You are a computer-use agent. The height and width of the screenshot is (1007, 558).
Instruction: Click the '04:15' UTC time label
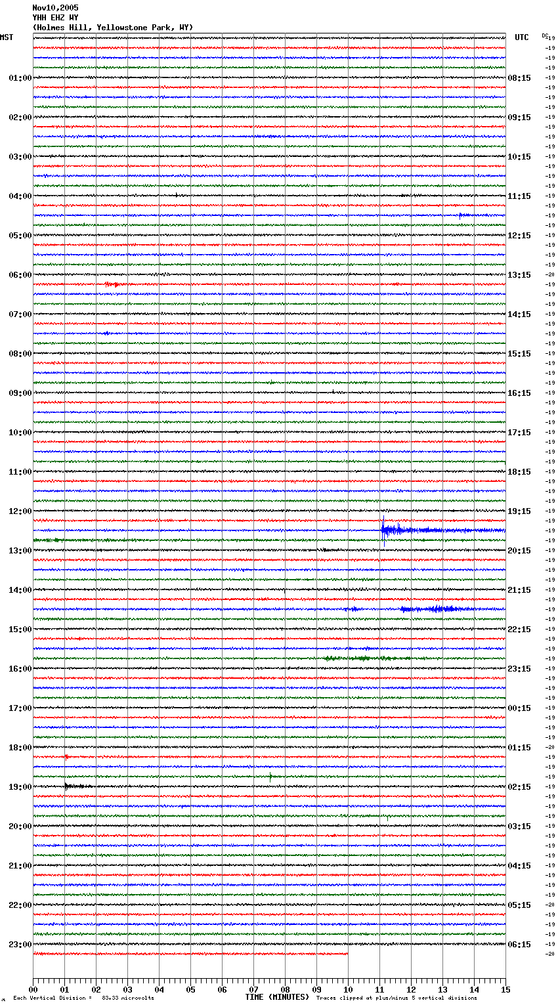coord(519,866)
